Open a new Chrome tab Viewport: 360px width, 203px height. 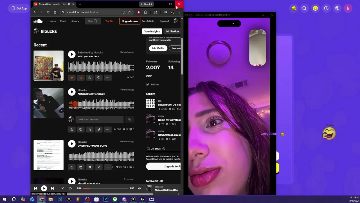(x=80, y=4)
